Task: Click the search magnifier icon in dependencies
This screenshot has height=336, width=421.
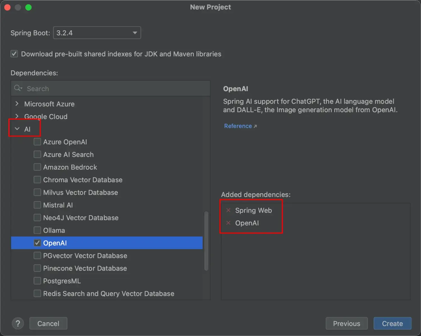Action: [x=18, y=88]
